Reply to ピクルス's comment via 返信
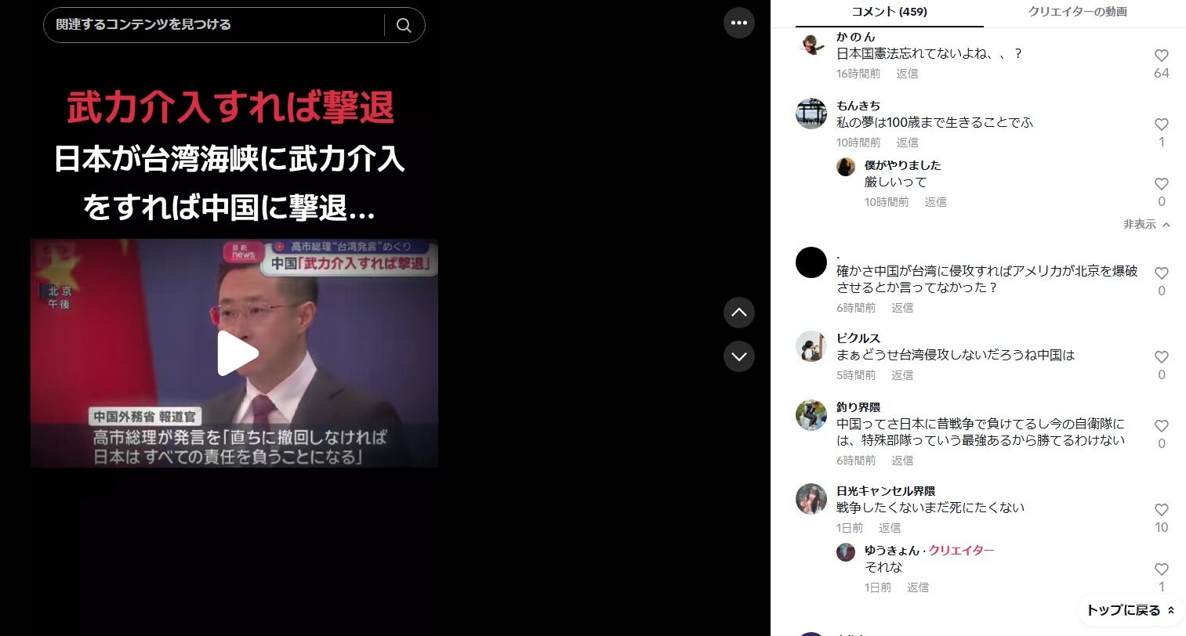Image resolution: width=1186 pixels, height=636 pixels. tap(902, 375)
